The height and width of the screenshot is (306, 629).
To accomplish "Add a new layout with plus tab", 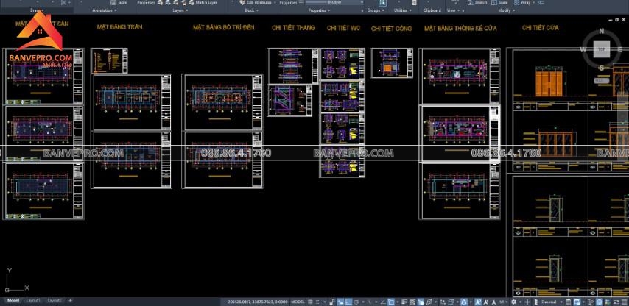I will click(x=70, y=300).
